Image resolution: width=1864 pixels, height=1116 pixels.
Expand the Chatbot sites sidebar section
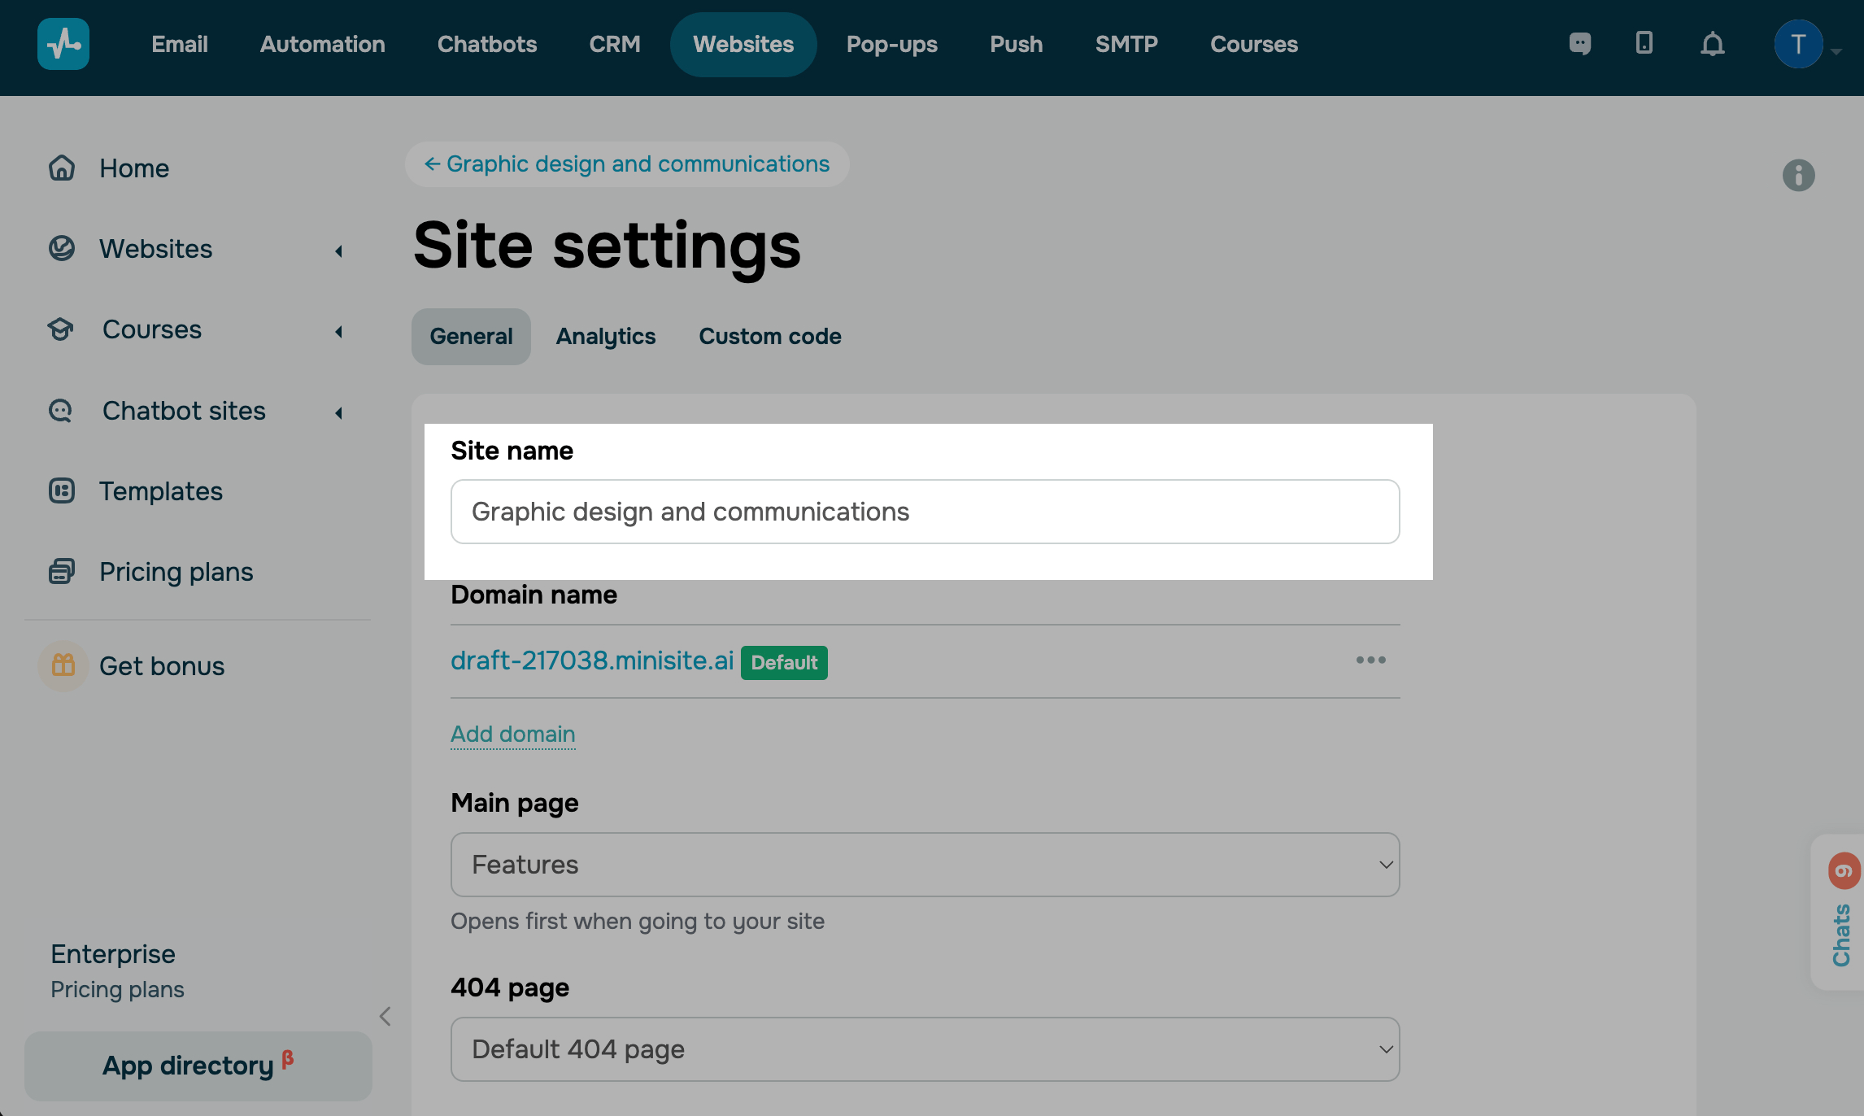[x=339, y=412]
